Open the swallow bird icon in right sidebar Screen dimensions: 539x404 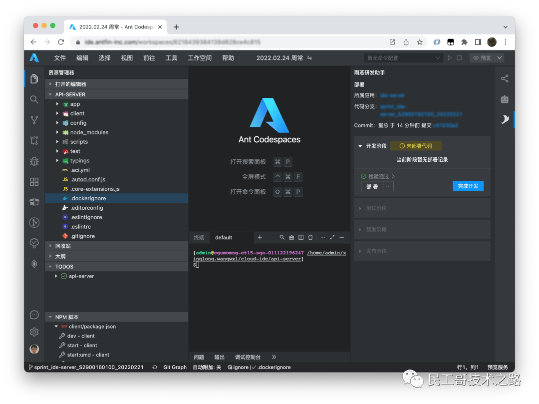(504, 119)
